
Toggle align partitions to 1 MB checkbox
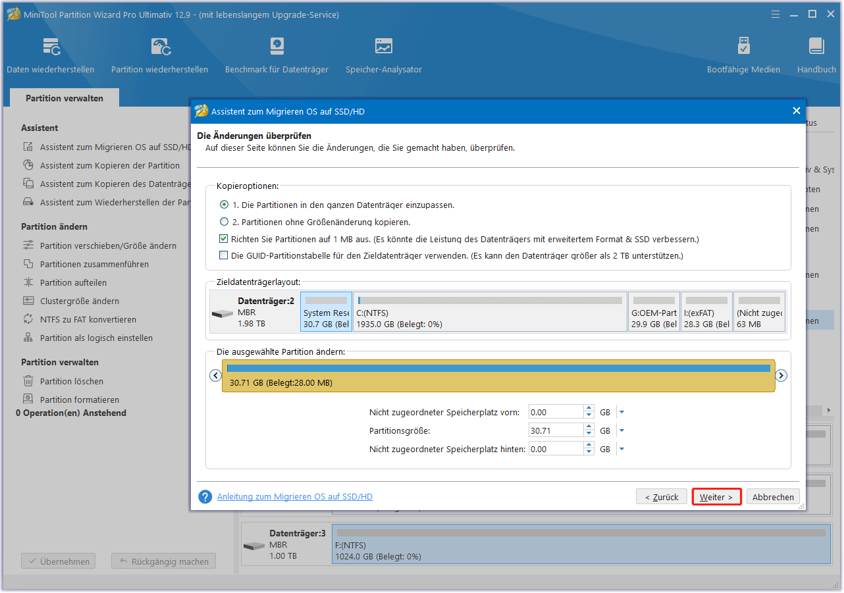tap(224, 240)
